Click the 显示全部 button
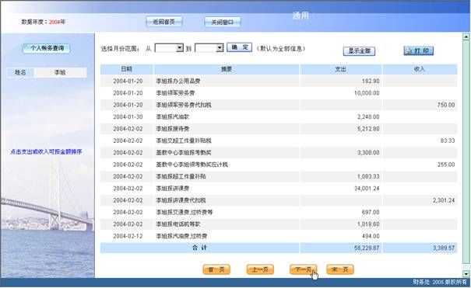Image resolution: width=471 pixels, height=288 pixels. (x=359, y=51)
